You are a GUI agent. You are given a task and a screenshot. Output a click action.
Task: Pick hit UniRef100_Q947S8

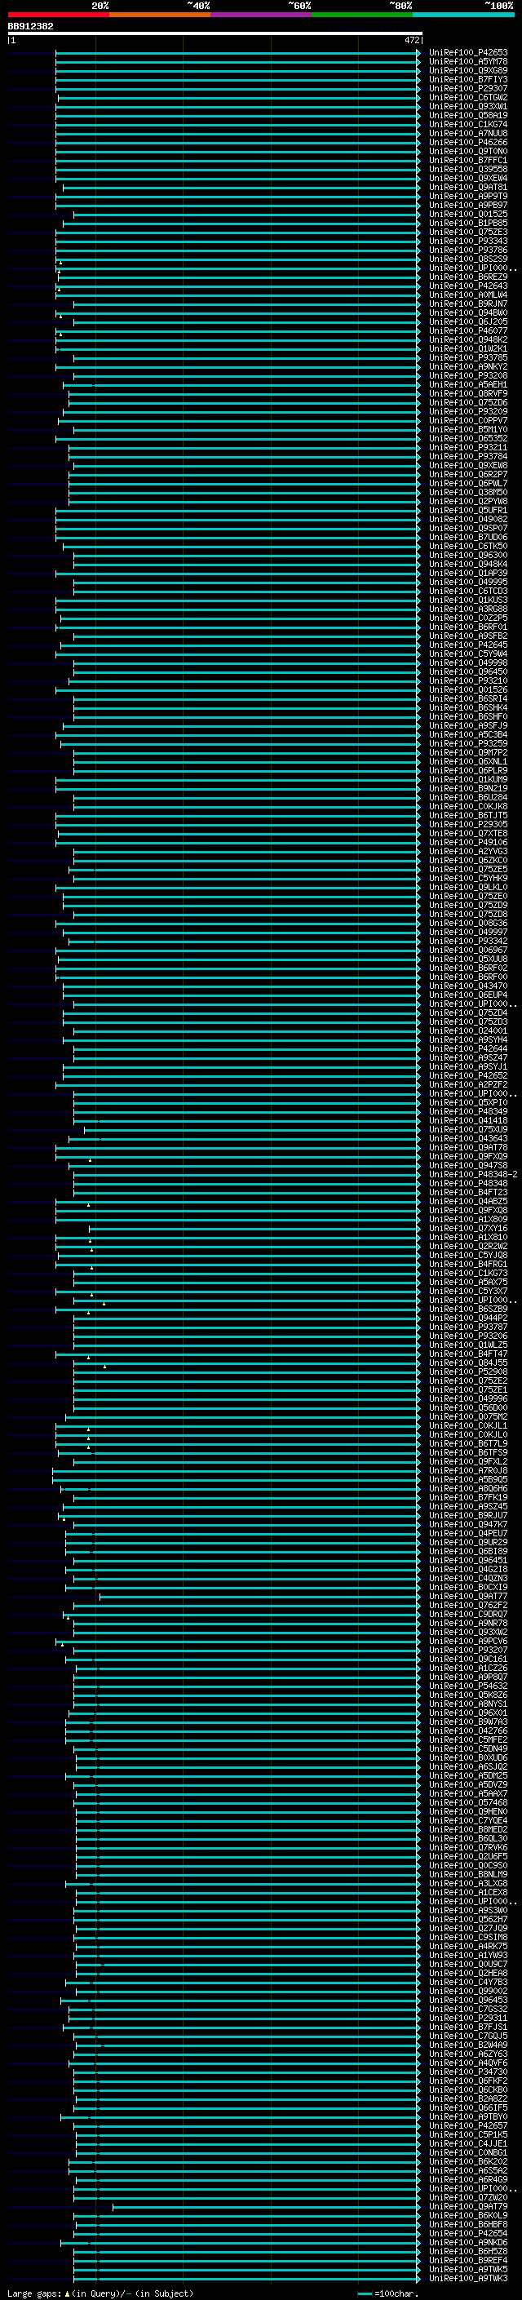[467, 1165]
